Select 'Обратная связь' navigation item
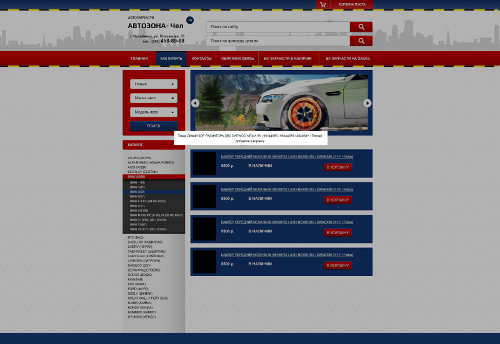 pyautogui.click(x=237, y=58)
